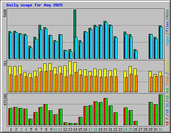Click the 'Sites' legend label

[x=167, y=80]
